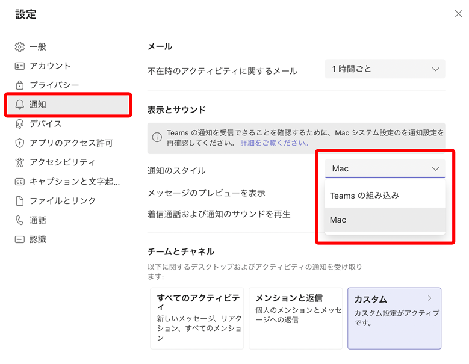Click the accessibility figure icon
469x364 pixels.
(x=20, y=162)
